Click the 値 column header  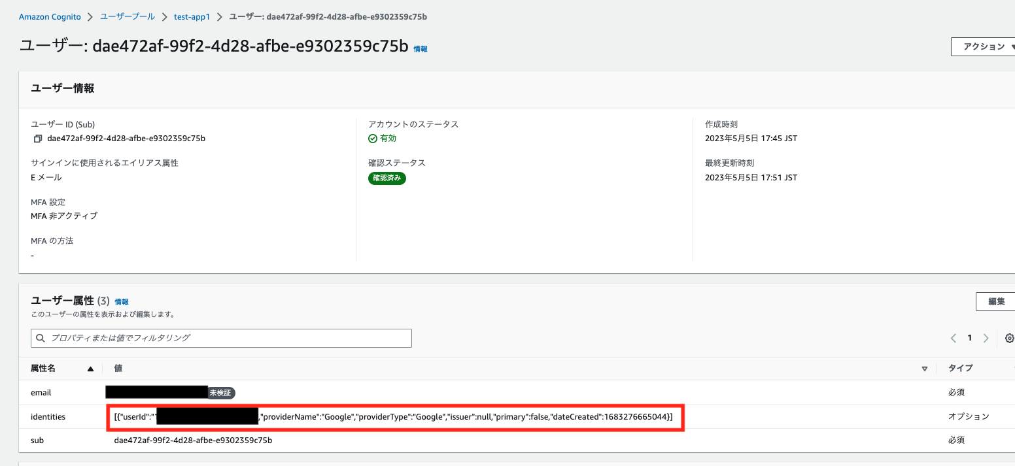click(118, 369)
